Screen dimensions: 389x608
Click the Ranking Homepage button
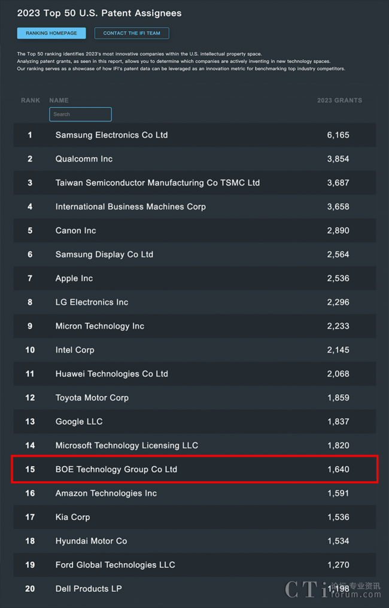tap(51, 34)
